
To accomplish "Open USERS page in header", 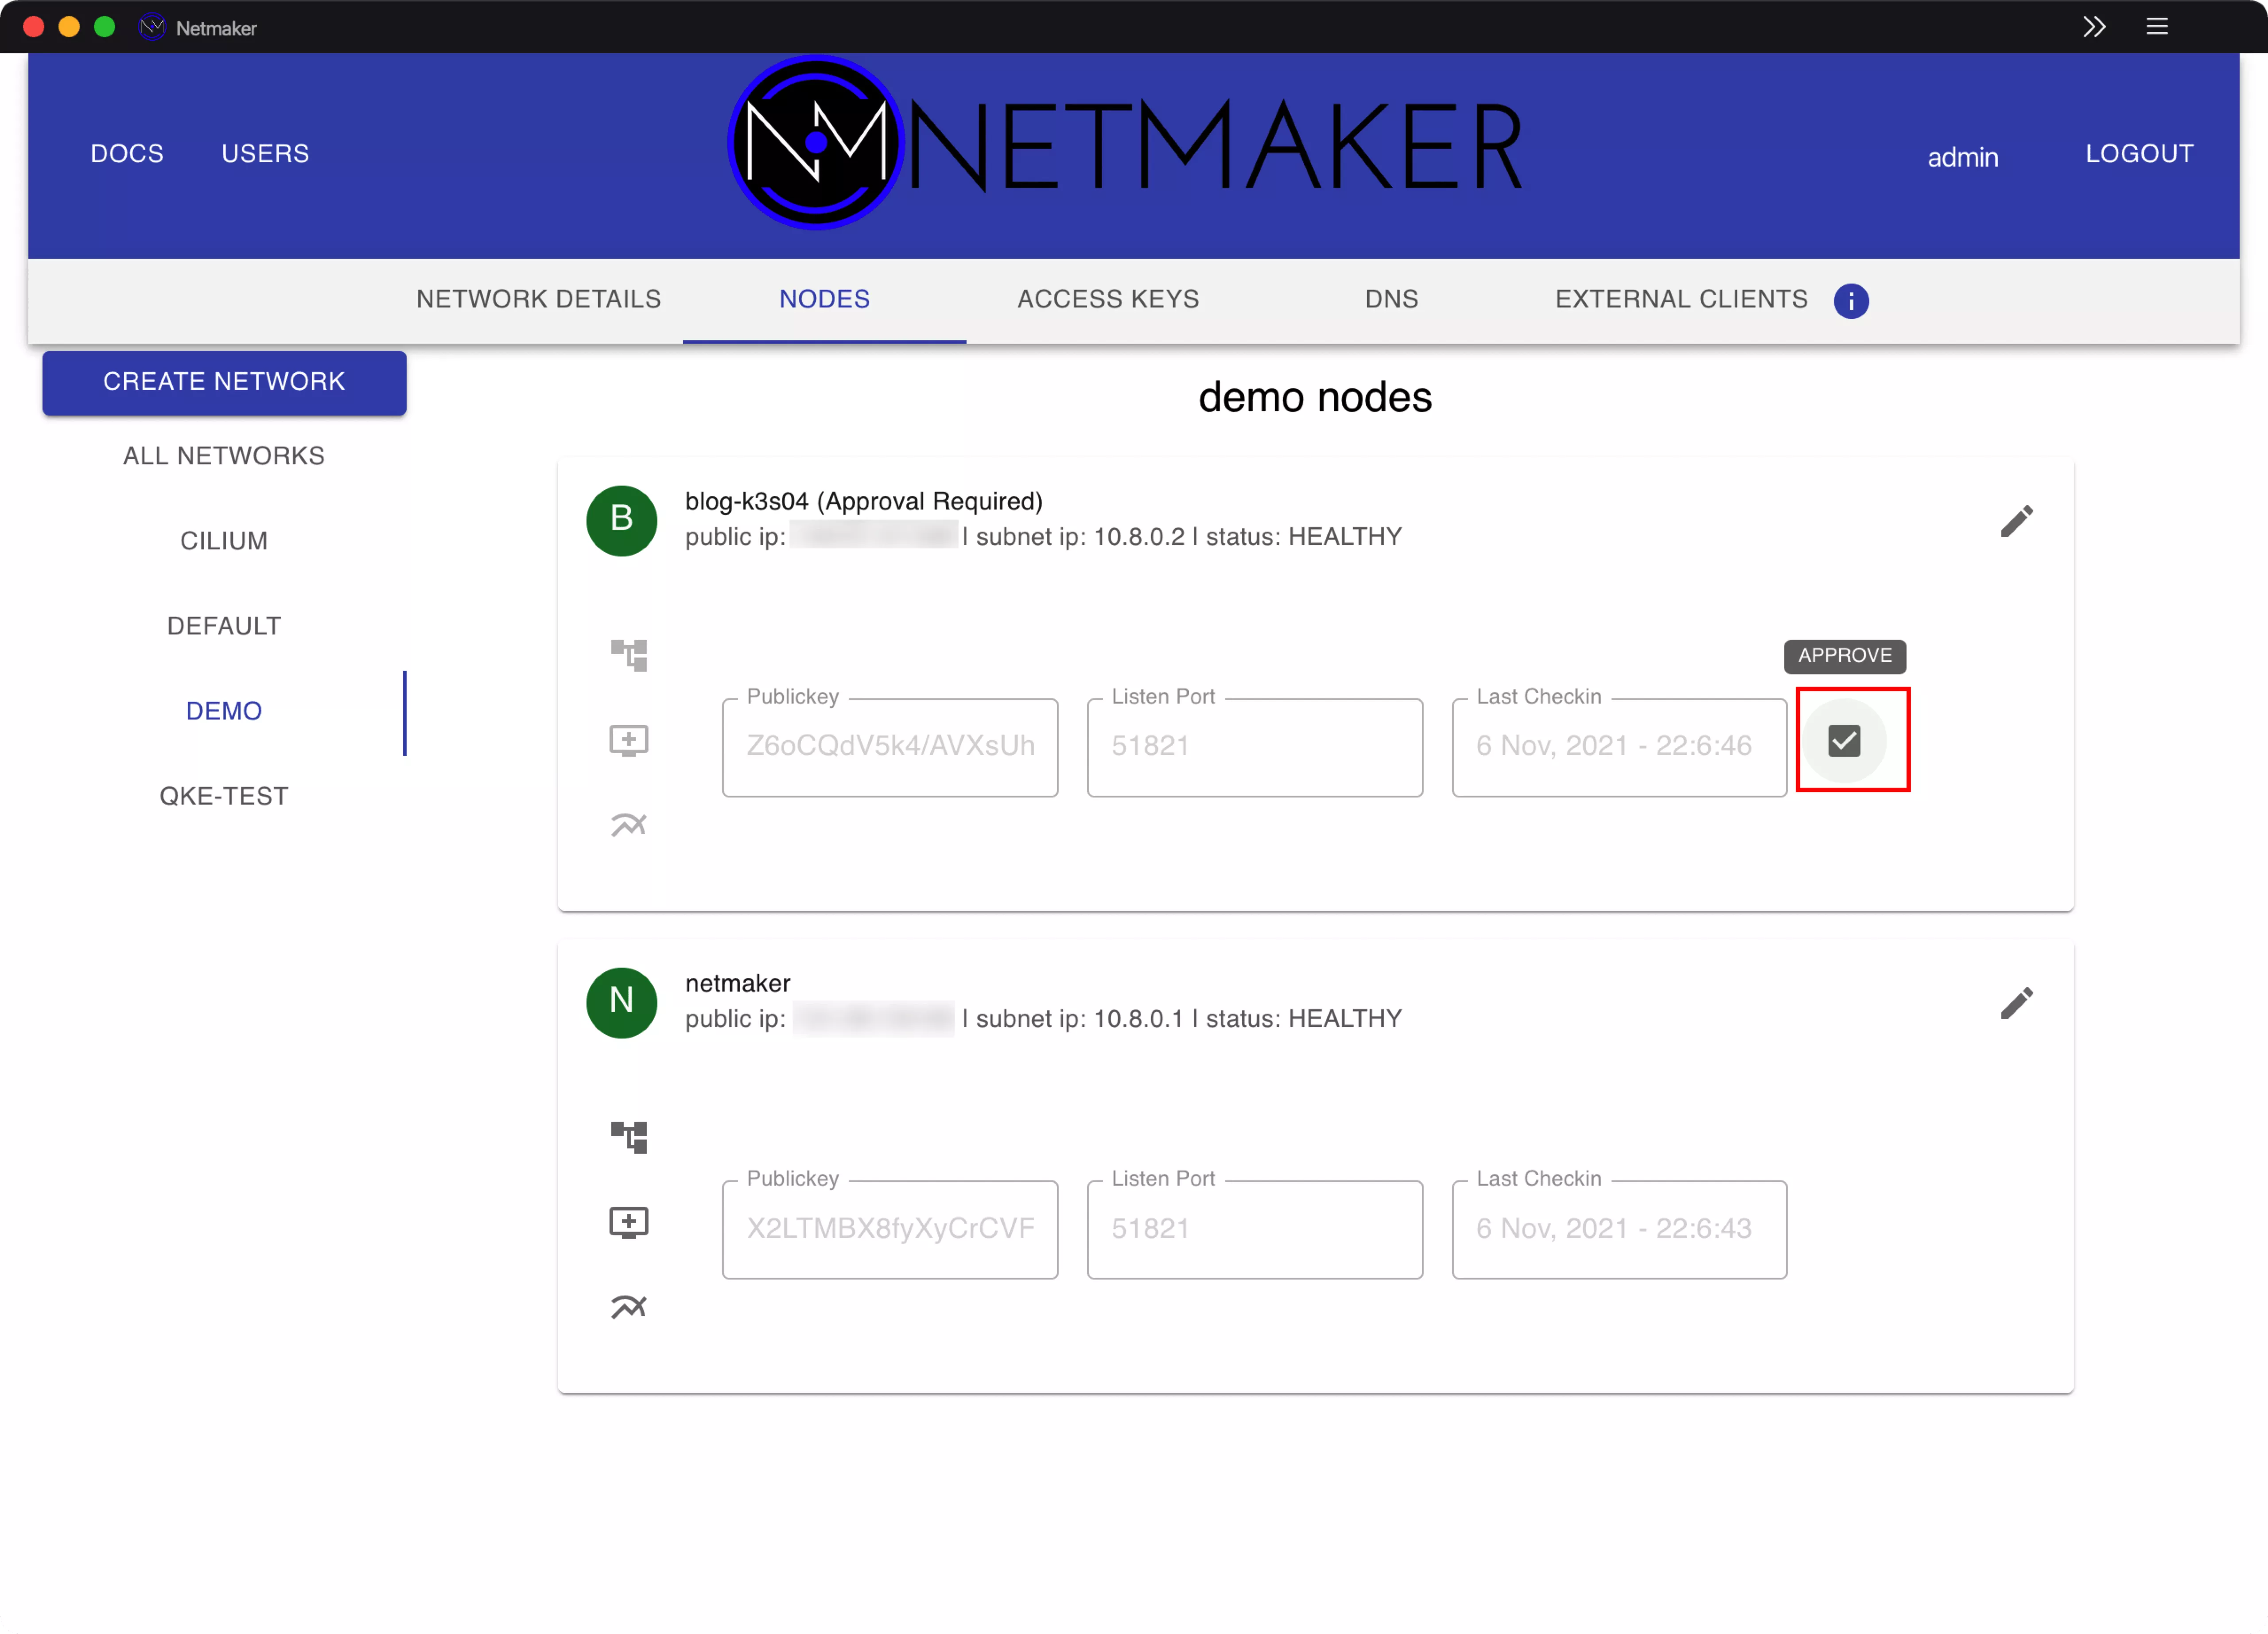I will [265, 154].
